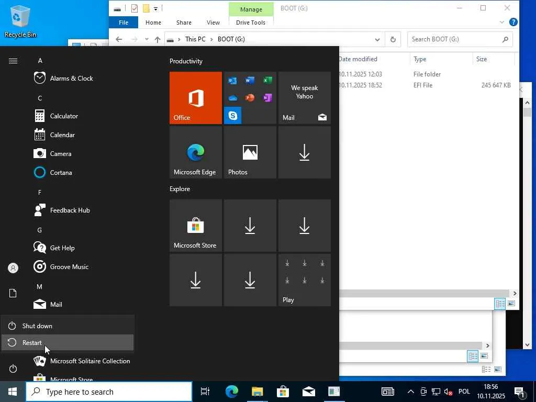This screenshot has width=536, height=402.
Task: Click the Explorer help question mark icon
Action: pyautogui.click(x=513, y=22)
